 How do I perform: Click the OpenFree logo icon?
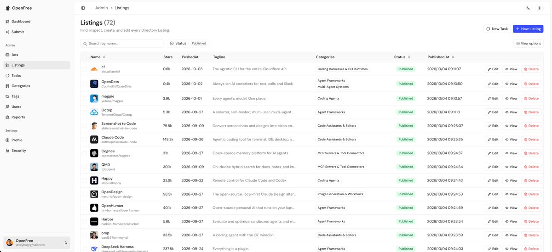point(7,8)
